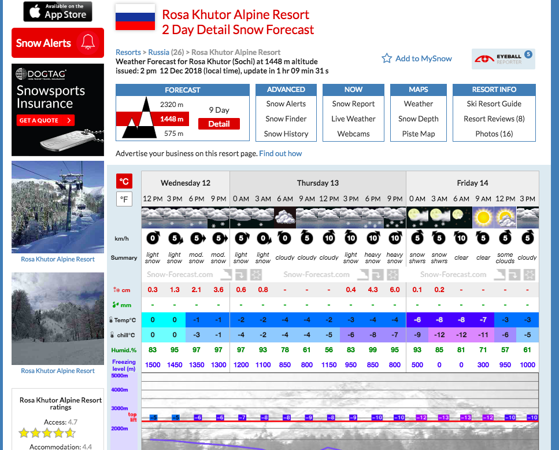Select the 575 m elevation forecast
The height and width of the screenshot is (450, 559).
(173, 134)
